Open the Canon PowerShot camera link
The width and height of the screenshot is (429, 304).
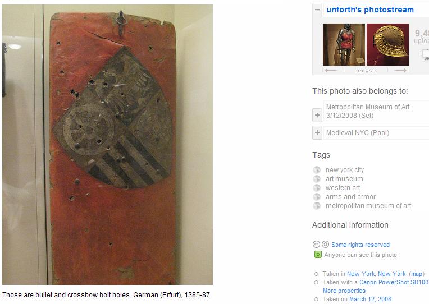pyautogui.click(x=394, y=282)
